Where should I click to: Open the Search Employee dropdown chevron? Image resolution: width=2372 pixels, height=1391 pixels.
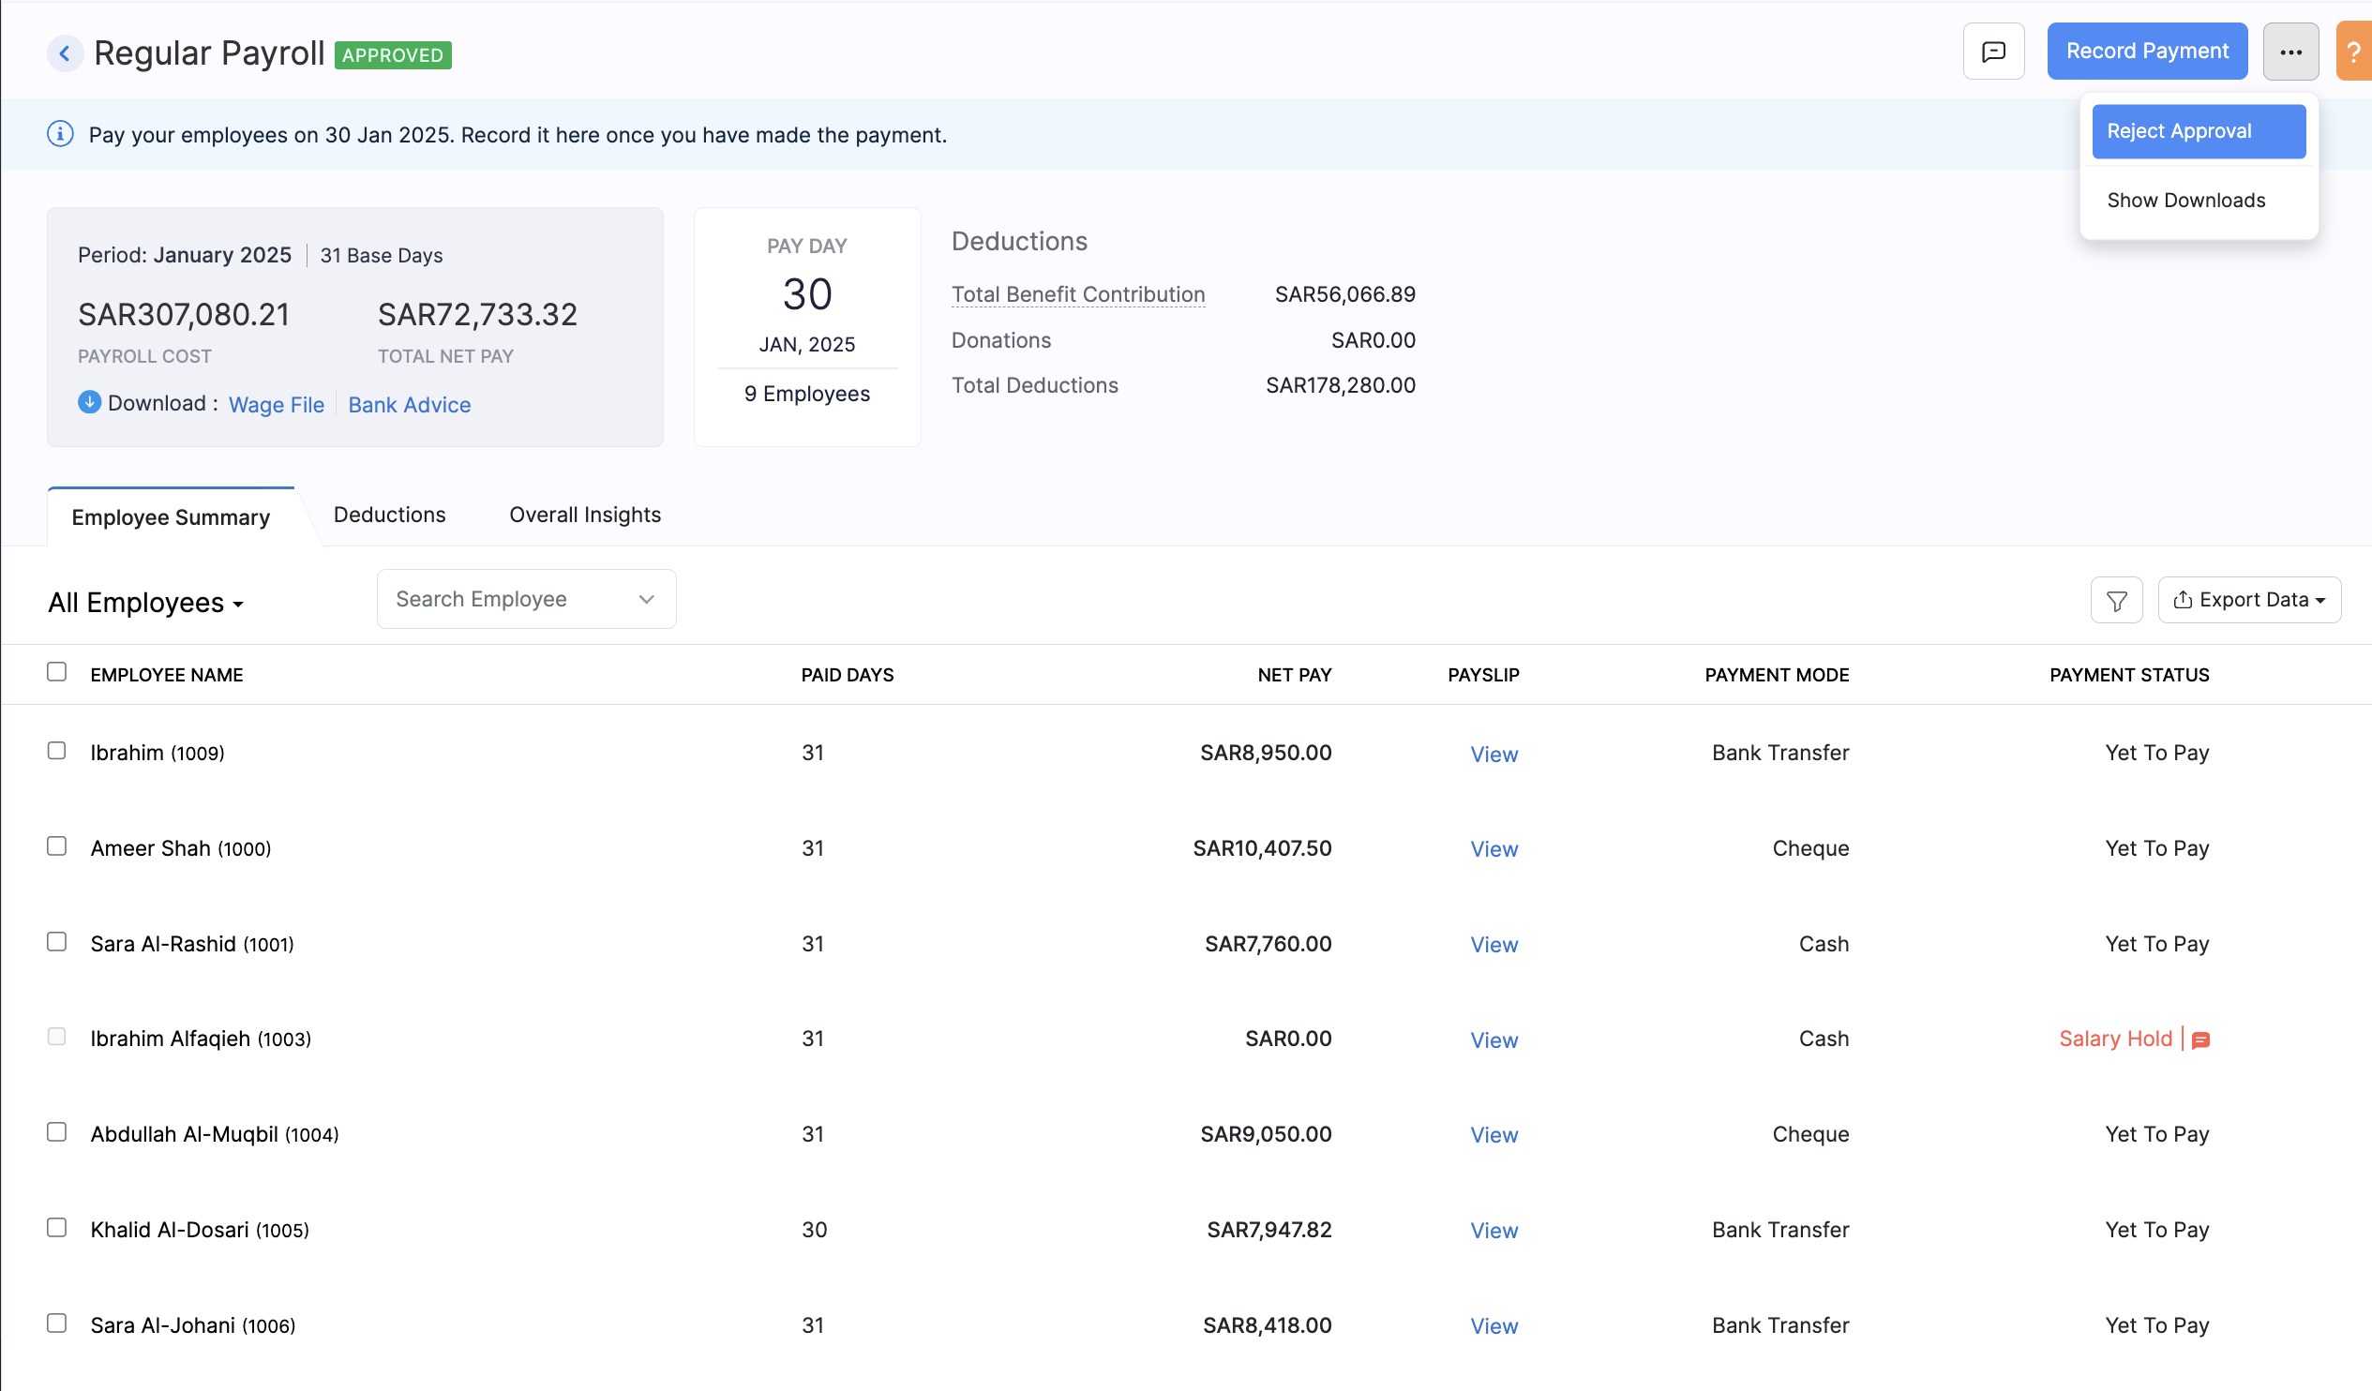(646, 599)
